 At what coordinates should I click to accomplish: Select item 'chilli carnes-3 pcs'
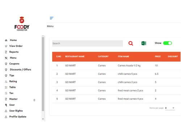(127, 82)
